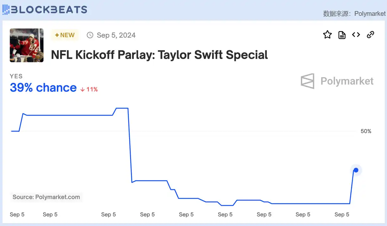
Task: Click the red down arrow by 11%
Action: coord(83,89)
